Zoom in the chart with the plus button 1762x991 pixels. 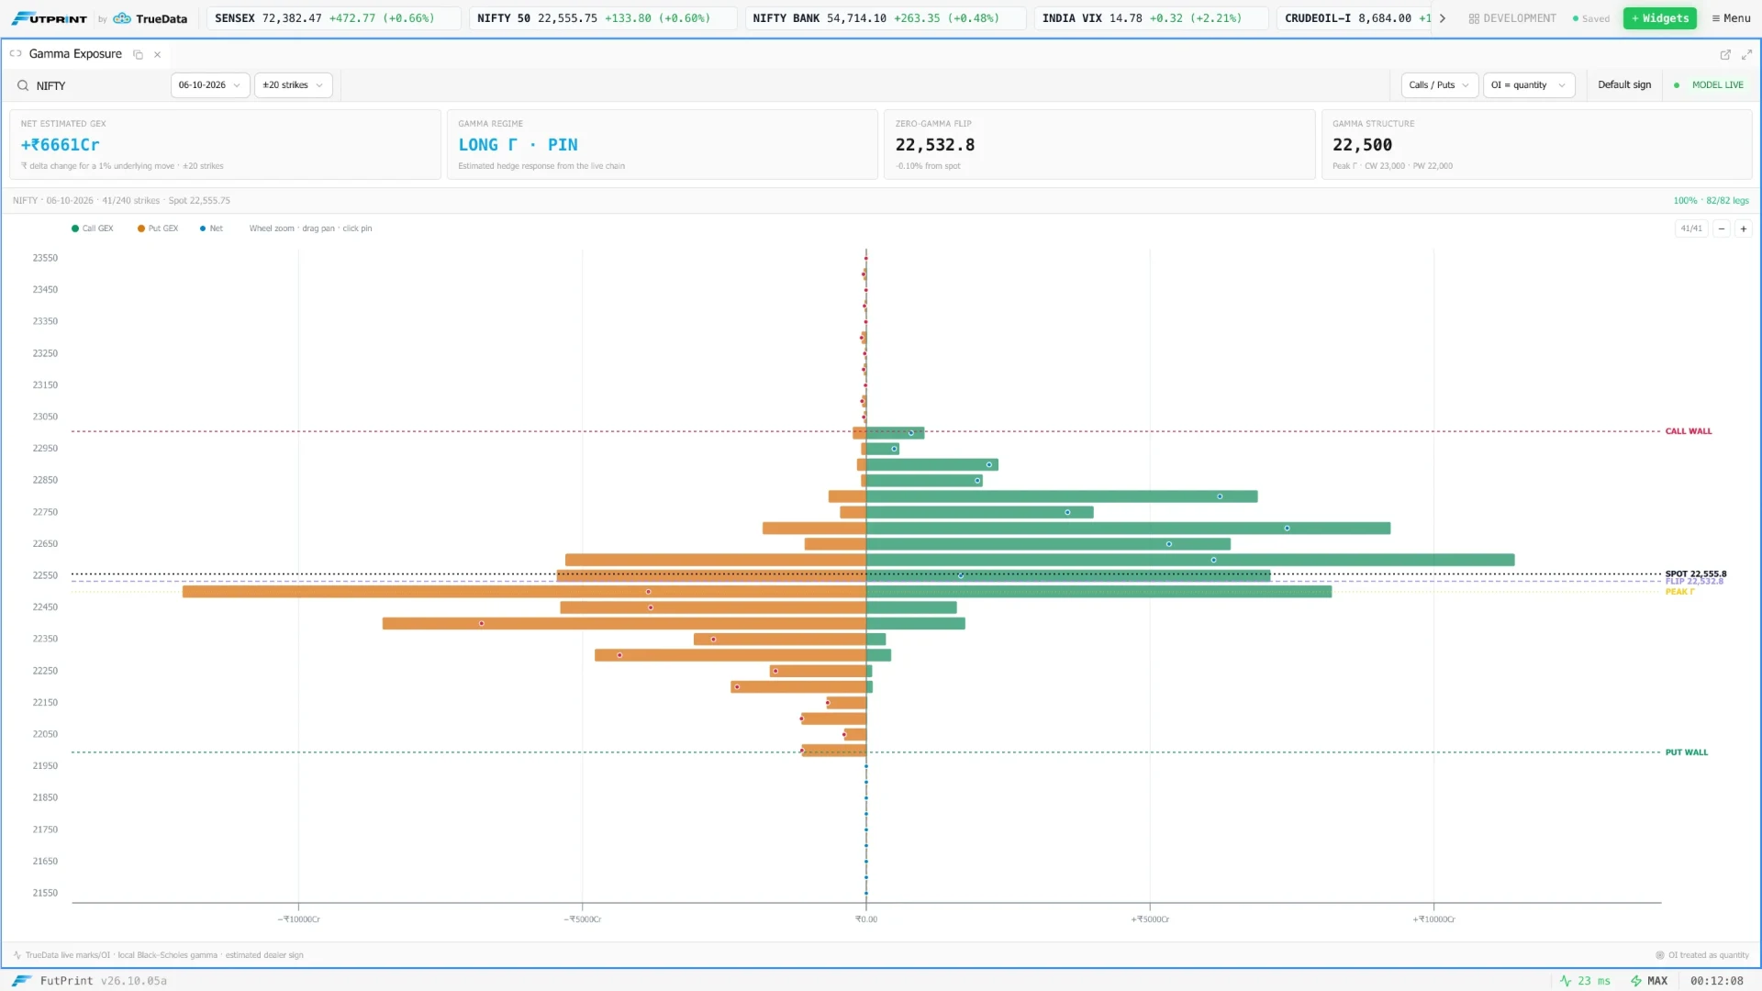pos(1744,228)
